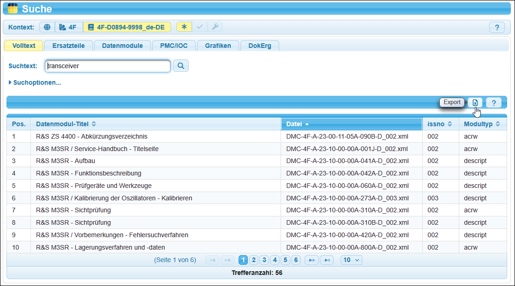Select row R&S ZS 4400 - Abkürzungsverzeichnis
The width and height of the screenshot is (515, 286).
(257, 137)
